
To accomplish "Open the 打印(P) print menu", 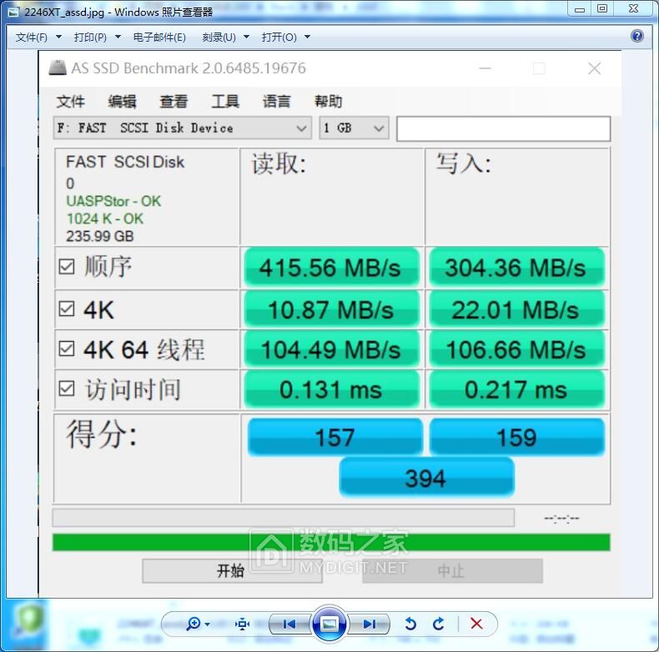I will pos(97,37).
